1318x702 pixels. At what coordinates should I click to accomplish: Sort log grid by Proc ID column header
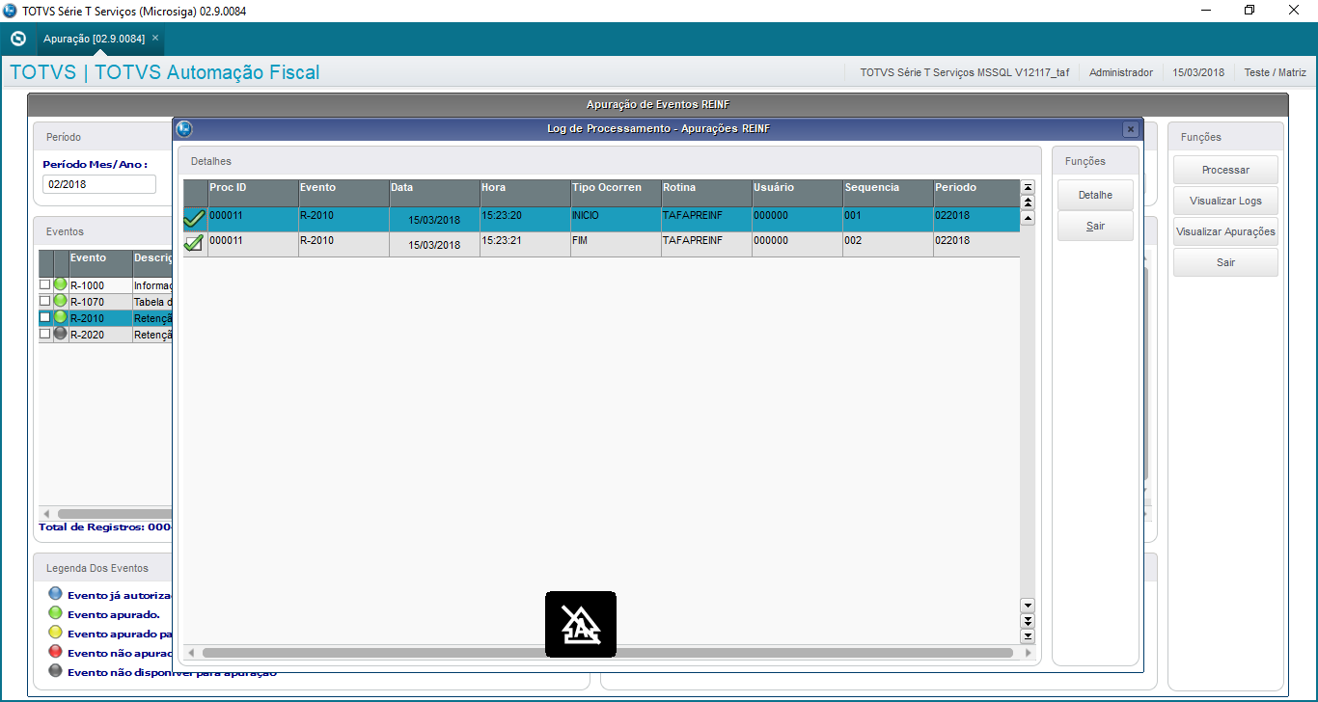tap(252, 193)
